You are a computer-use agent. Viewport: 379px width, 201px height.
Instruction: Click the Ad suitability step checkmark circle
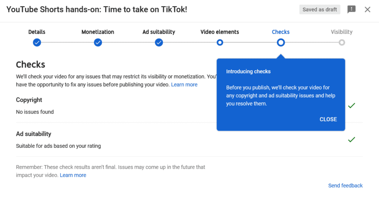pos(159,43)
